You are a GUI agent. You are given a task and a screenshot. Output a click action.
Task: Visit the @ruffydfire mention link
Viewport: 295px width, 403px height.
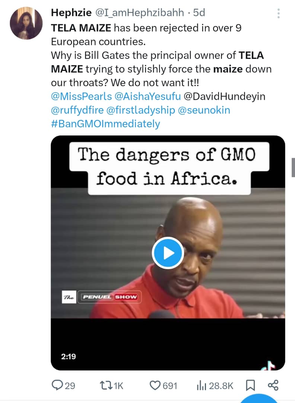pos(76,110)
